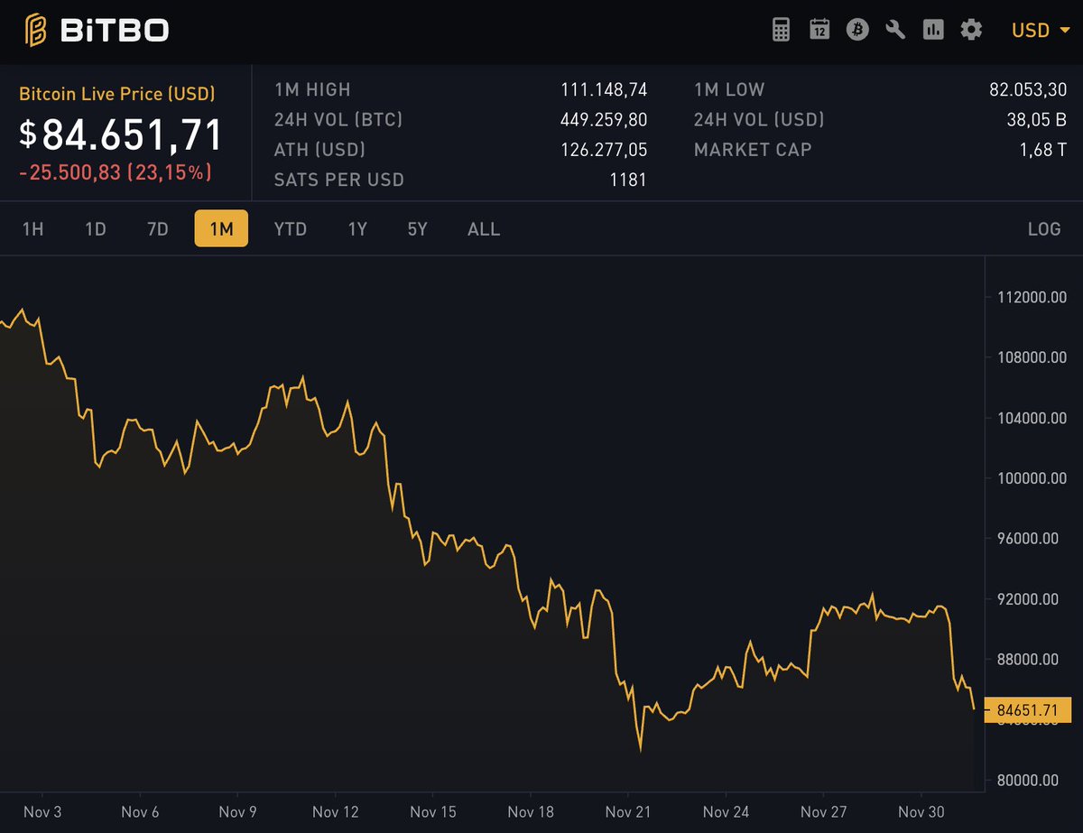Expand the currency selector arrow
1083x833 pixels.
(1065, 30)
